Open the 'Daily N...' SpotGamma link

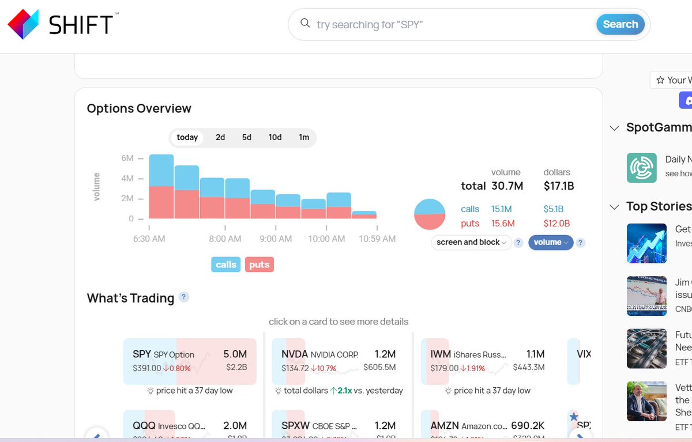(678, 160)
